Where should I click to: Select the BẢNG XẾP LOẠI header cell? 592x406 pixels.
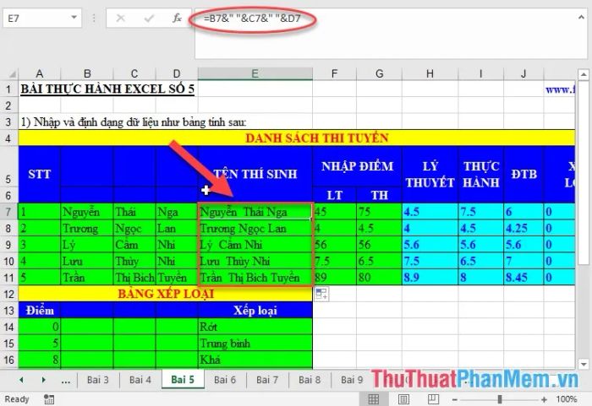[166, 294]
